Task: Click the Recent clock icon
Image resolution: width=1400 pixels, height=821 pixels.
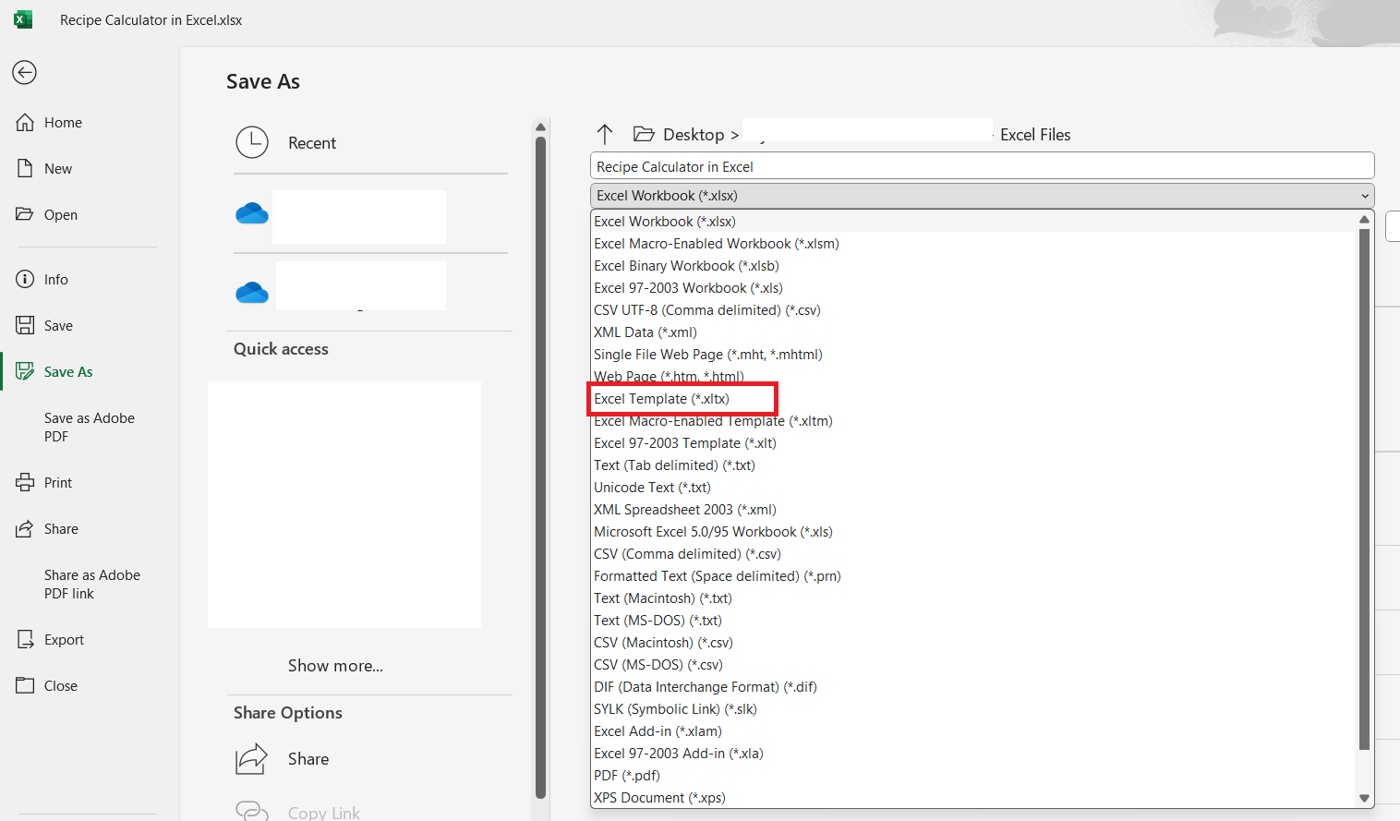Action: [x=252, y=142]
